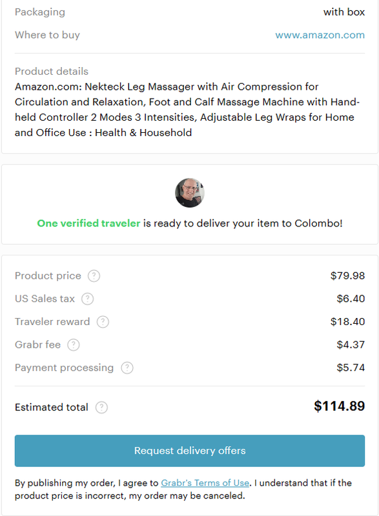Click the green 'One verified traveler' text
The height and width of the screenshot is (516, 379).
88,223
